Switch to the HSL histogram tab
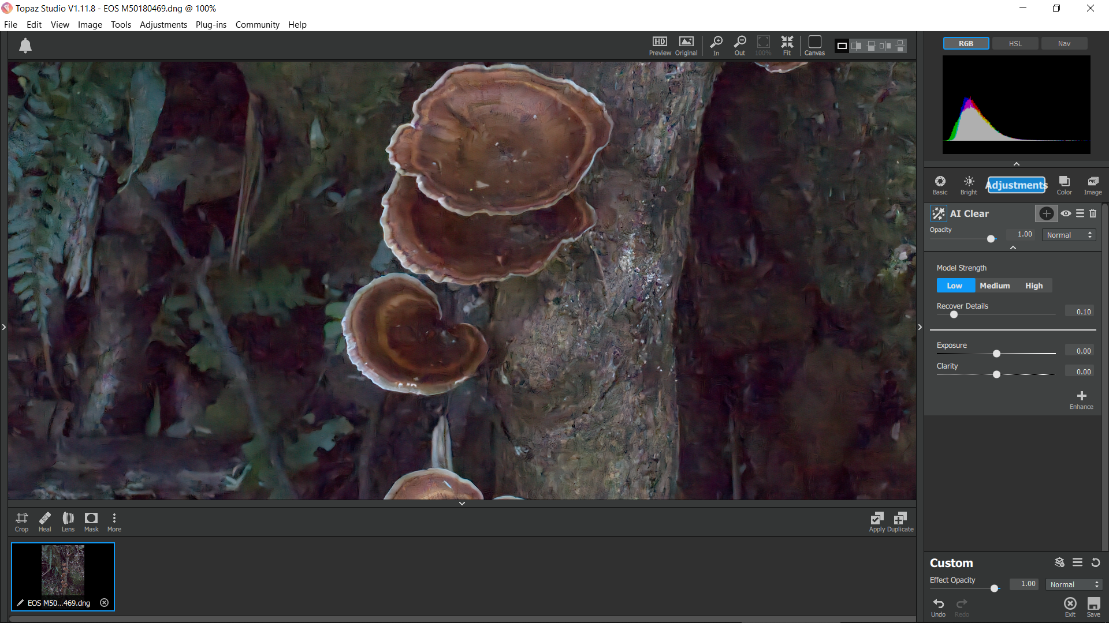Screen dimensions: 1109x623 tap(1015, 44)
